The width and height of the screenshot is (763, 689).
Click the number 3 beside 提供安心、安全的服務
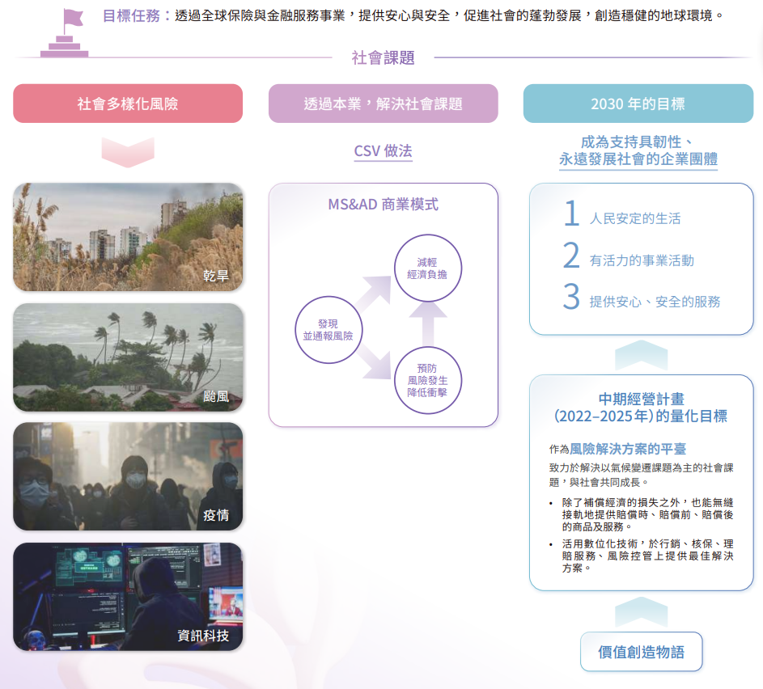571,298
